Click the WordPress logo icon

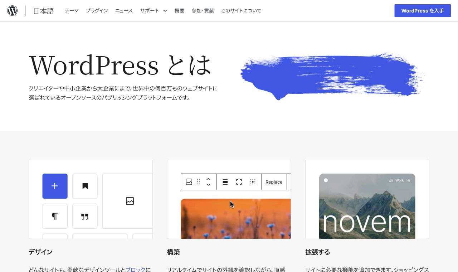13,11
